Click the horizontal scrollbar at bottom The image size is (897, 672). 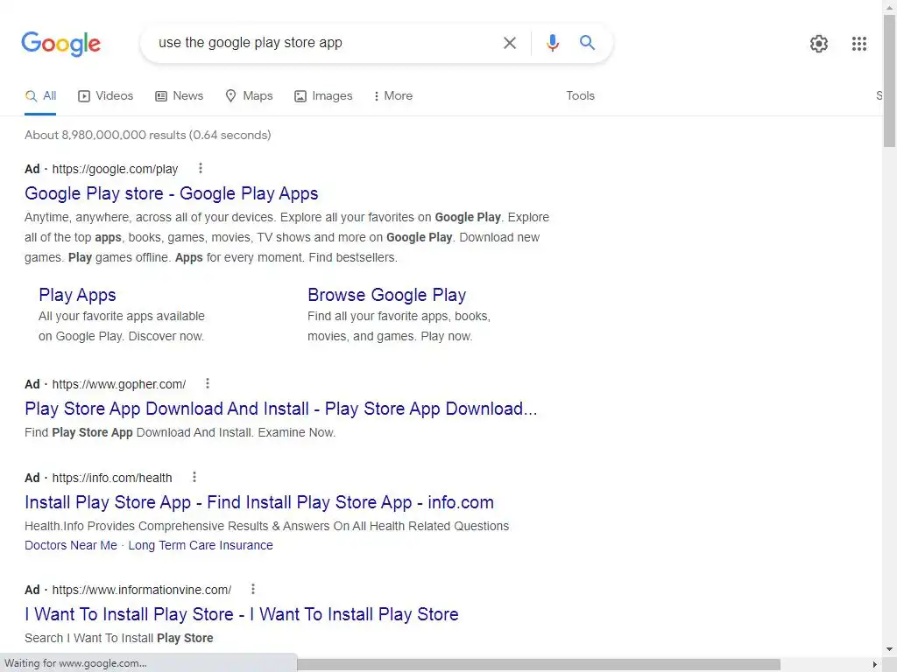(x=538, y=664)
